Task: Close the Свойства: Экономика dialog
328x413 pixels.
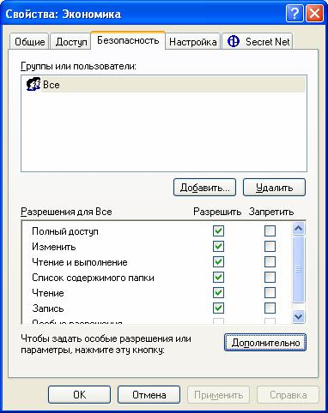Action: 314,14
